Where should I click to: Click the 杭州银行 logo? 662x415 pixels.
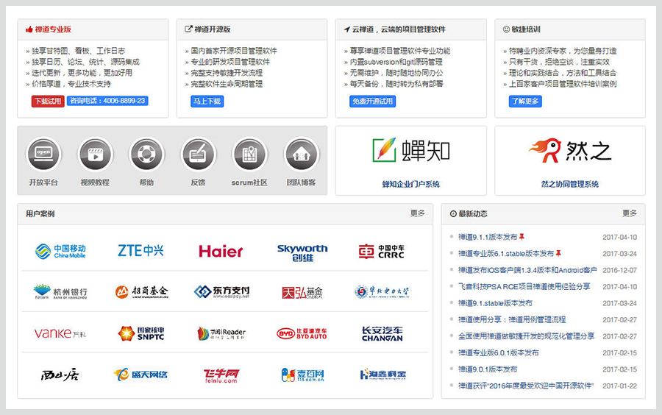60,291
